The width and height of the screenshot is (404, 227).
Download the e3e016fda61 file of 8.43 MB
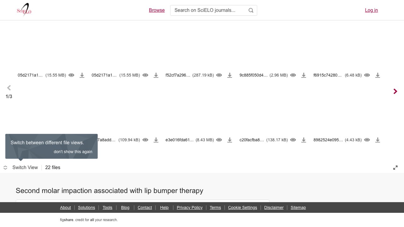point(230,140)
